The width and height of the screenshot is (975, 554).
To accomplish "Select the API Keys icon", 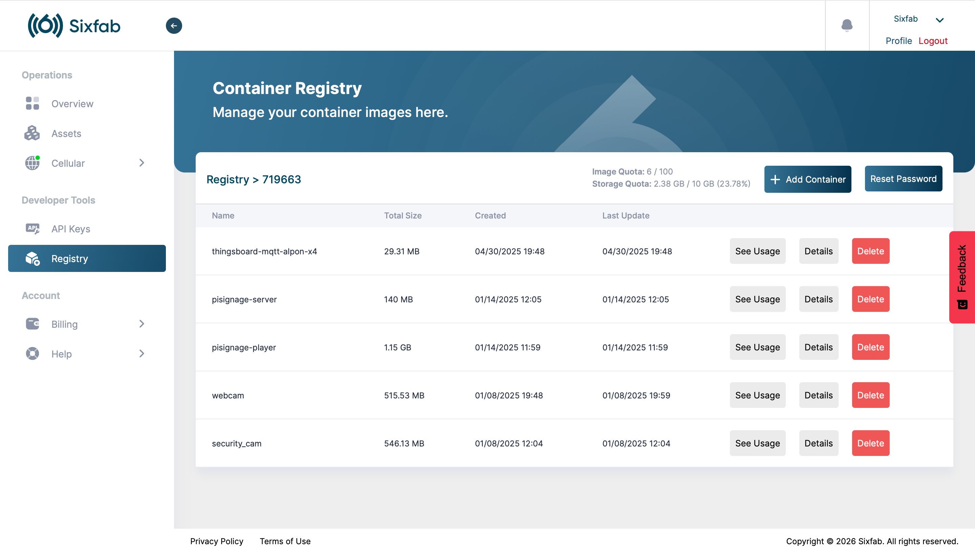I will coord(32,229).
